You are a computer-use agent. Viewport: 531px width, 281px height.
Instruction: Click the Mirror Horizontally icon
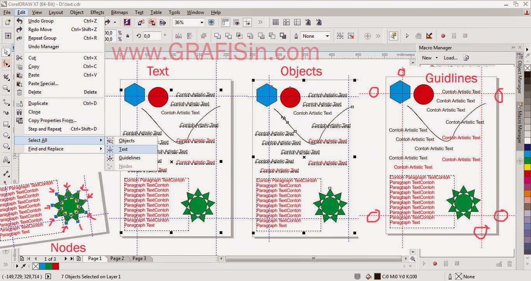pos(179,36)
